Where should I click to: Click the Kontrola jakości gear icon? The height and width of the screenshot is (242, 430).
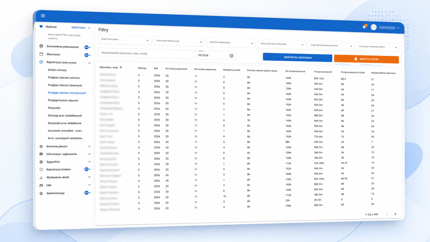(x=41, y=146)
